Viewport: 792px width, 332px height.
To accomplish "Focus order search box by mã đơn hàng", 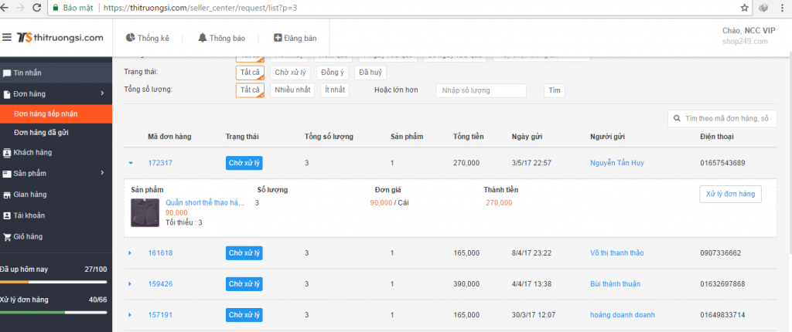I will (722, 119).
